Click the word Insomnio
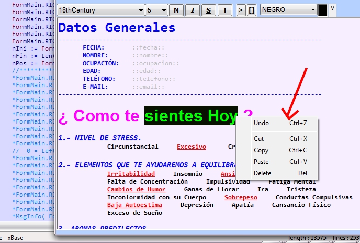The height and width of the screenshot is (243, 360). pyautogui.click(x=188, y=174)
